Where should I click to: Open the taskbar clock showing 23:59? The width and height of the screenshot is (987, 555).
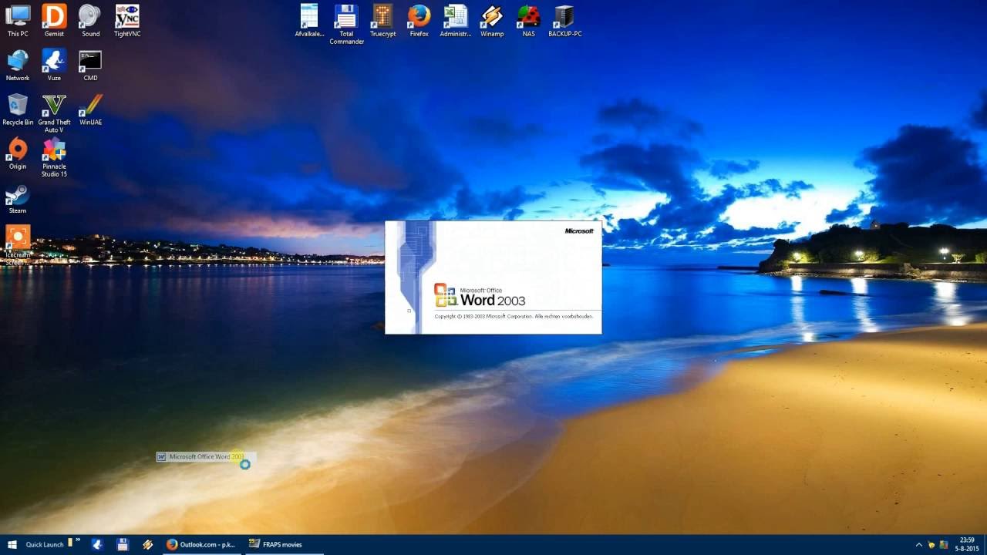point(966,544)
